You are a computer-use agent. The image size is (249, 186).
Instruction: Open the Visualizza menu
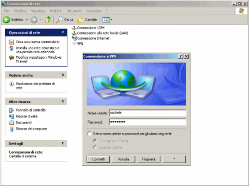[x=38, y=11]
